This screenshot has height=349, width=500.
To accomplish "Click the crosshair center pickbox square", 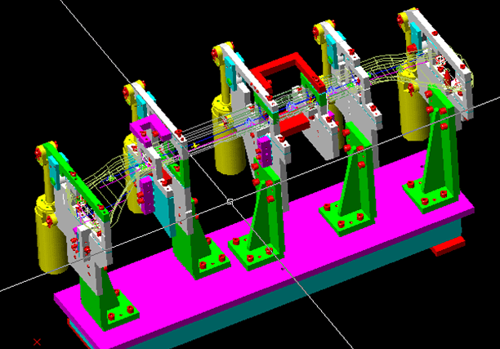I will tap(230, 200).
